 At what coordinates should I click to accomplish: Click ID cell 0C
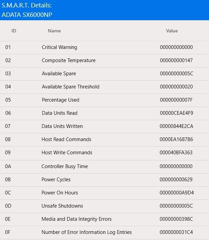point(8,192)
